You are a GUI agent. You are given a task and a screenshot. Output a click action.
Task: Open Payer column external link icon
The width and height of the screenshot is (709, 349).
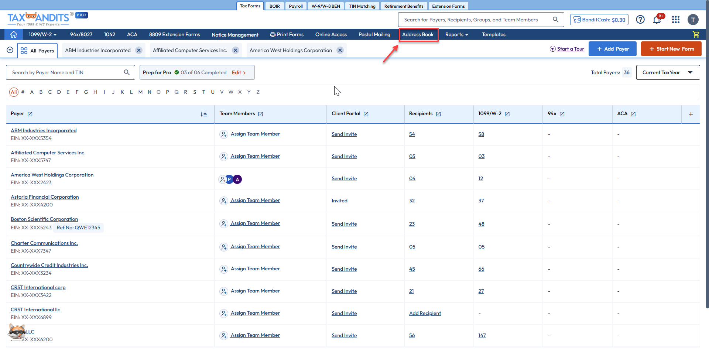coord(30,114)
